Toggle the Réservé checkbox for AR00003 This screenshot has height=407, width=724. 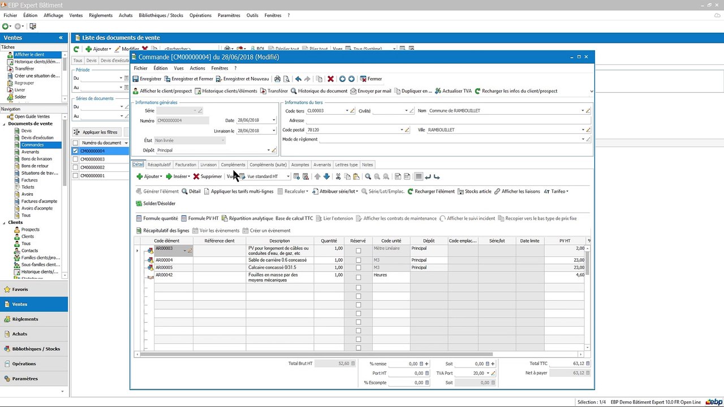[358, 250]
